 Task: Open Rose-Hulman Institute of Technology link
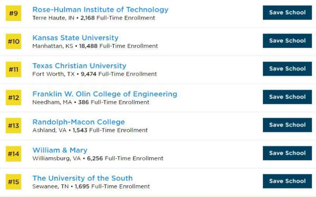(100, 9)
